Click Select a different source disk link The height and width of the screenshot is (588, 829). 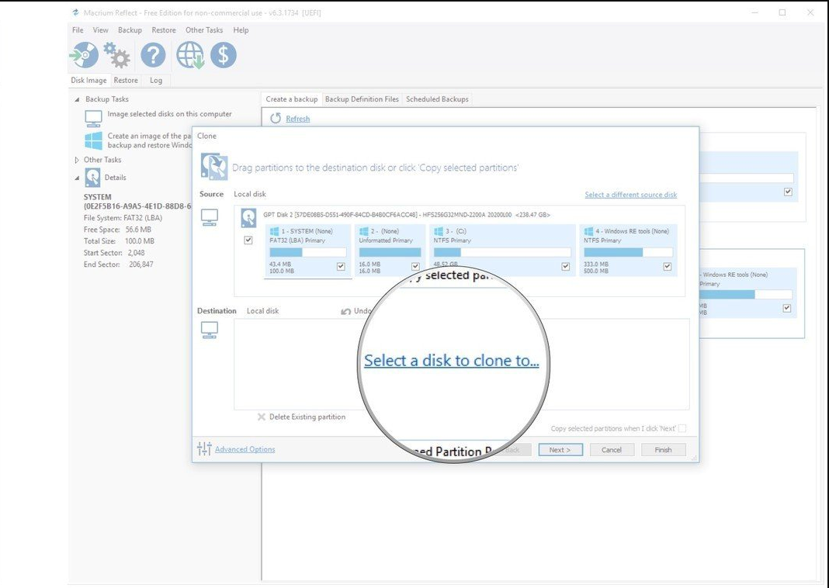631,195
